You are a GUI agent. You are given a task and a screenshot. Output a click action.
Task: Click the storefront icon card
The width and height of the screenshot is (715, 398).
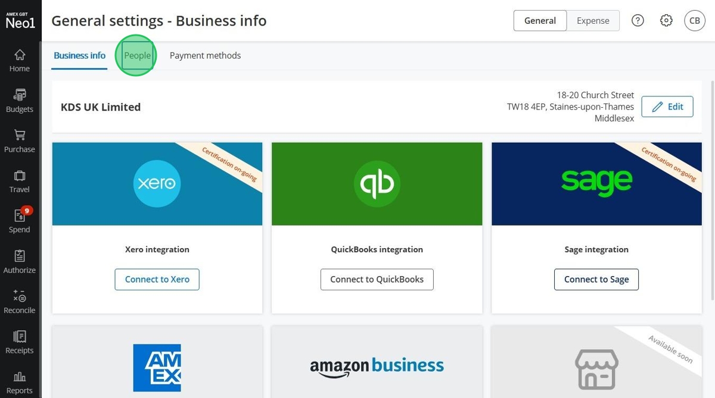coord(596,362)
